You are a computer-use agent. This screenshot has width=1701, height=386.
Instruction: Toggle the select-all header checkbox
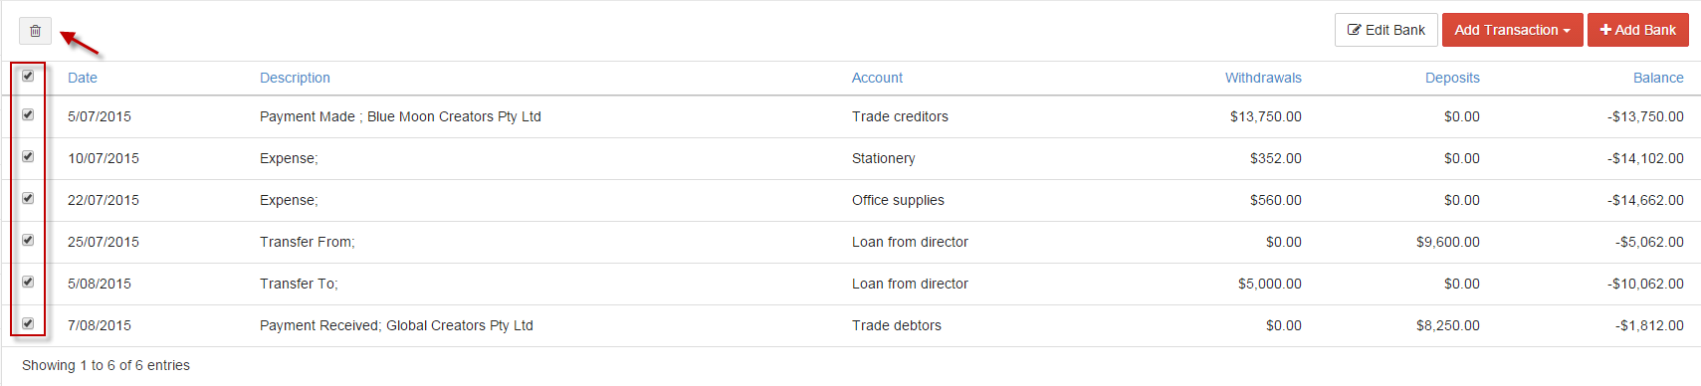[28, 76]
